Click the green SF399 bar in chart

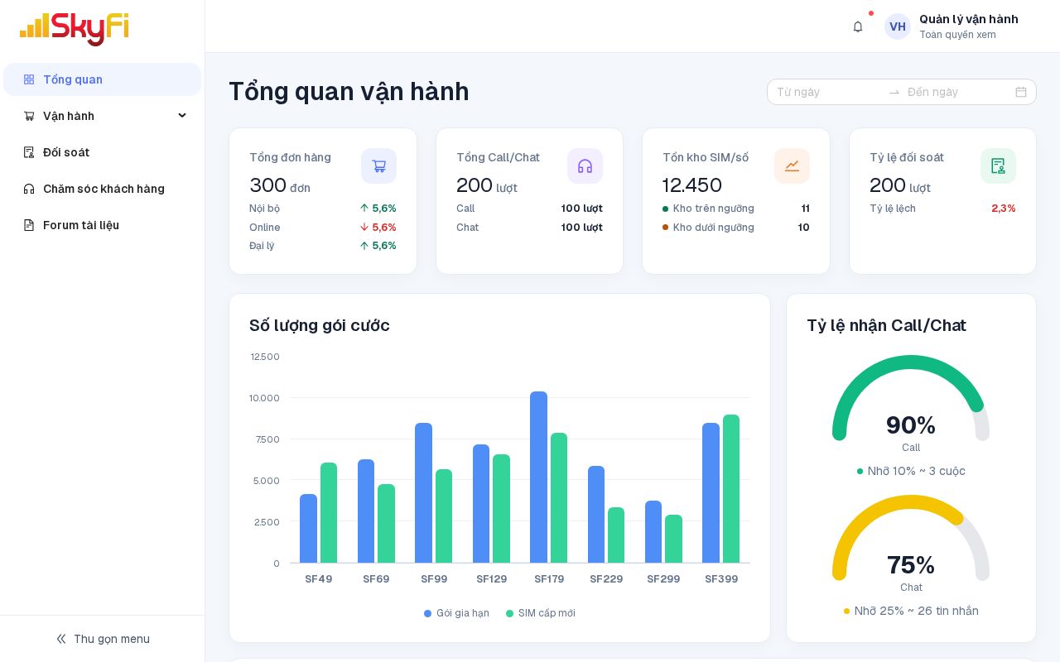click(731, 489)
